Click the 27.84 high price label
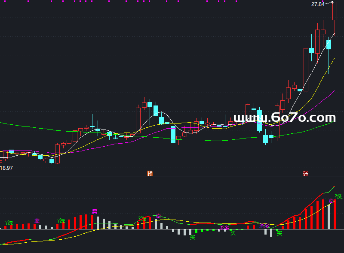 coord(318,4)
